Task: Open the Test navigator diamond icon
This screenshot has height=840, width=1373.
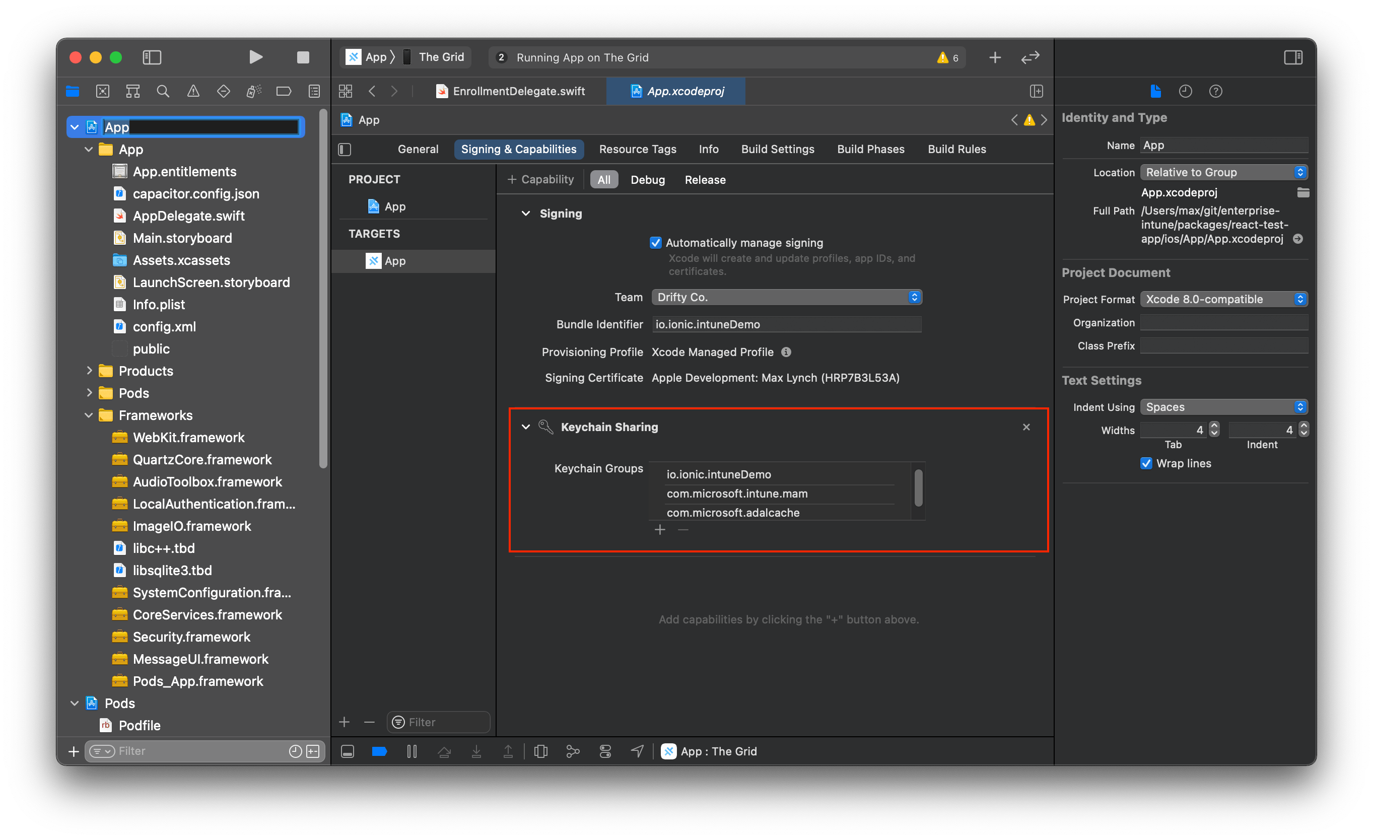Action: coord(223,91)
